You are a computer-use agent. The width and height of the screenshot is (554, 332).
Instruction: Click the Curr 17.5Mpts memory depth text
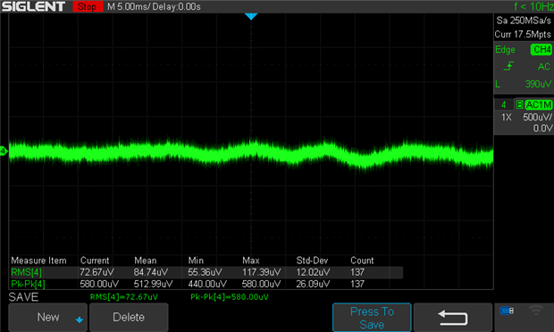point(523,34)
